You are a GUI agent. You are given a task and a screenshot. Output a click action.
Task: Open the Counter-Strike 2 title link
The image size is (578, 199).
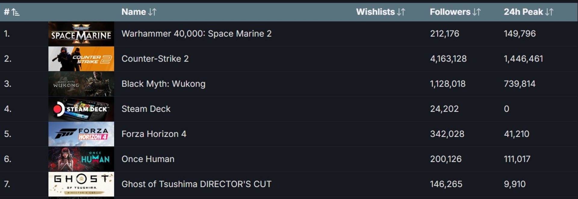155,58
